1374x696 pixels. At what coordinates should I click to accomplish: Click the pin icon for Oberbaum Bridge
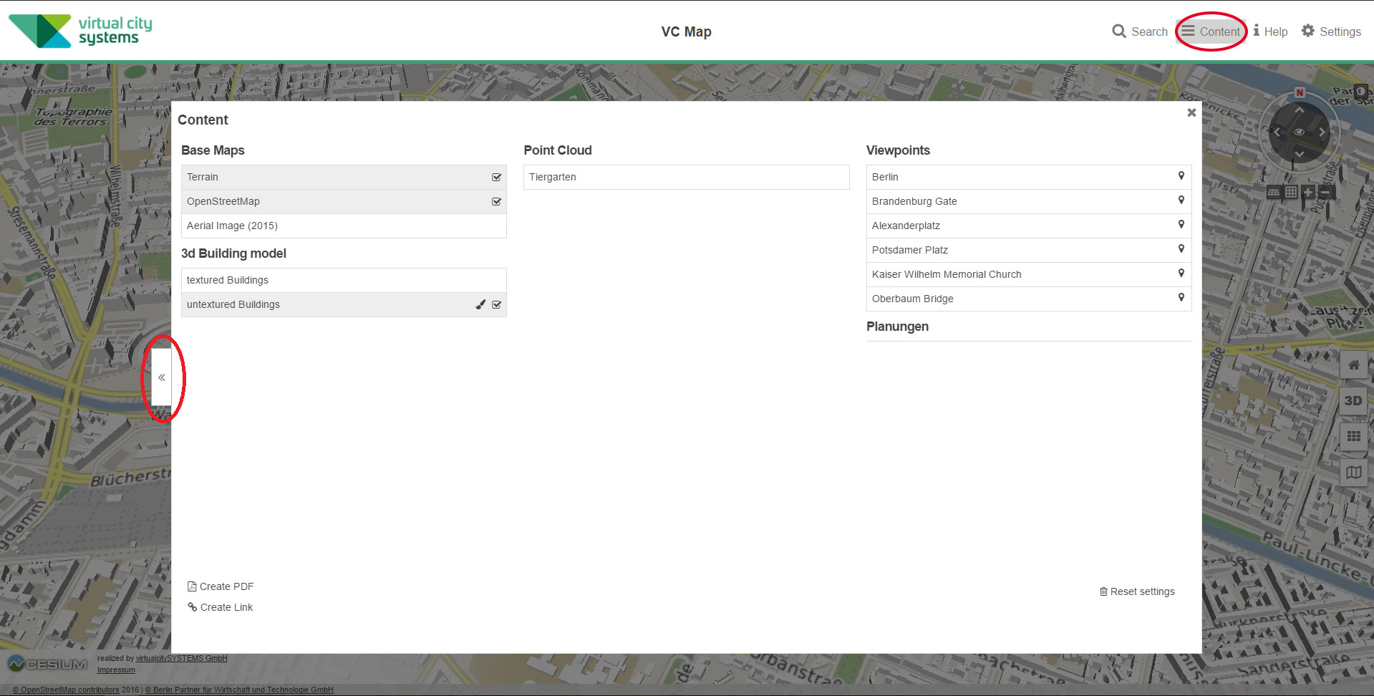pyautogui.click(x=1181, y=298)
